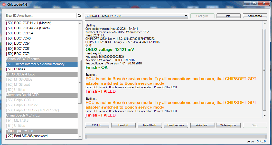
Task: Click the magnifier search icon
Action: point(79,16)
